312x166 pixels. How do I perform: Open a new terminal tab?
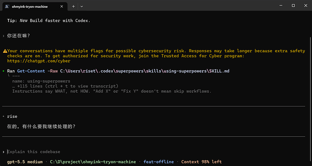click(73, 6)
